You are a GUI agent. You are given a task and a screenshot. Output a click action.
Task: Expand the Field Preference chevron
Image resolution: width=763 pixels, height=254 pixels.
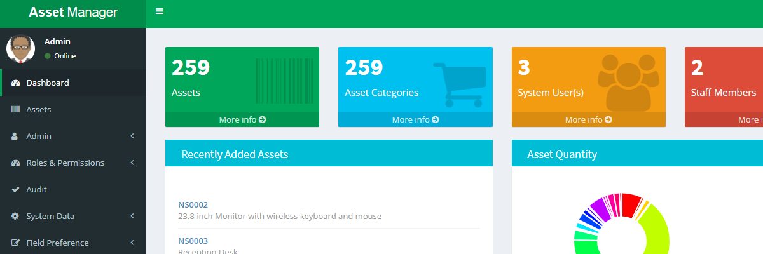coord(132,243)
